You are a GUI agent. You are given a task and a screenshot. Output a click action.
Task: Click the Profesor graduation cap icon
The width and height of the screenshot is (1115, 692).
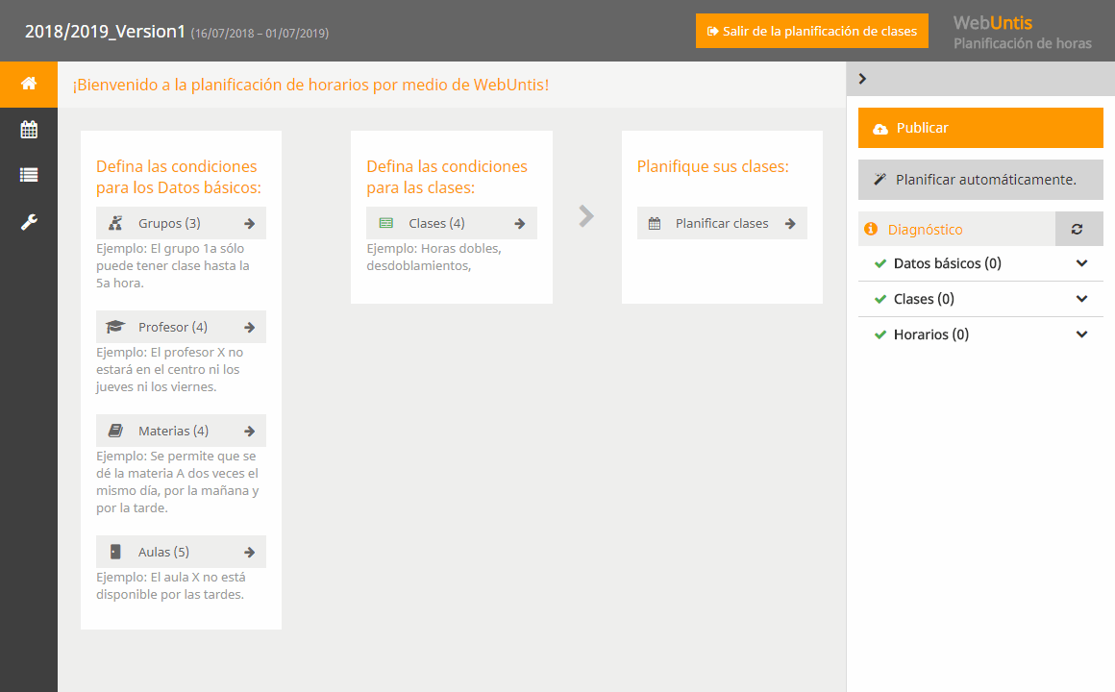[x=115, y=327]
